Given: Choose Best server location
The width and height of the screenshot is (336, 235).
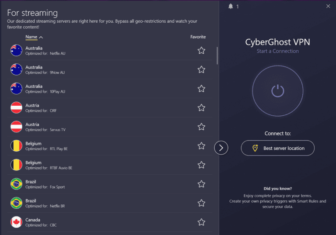Looking at the screenshot, I should [x=278, y=148].
